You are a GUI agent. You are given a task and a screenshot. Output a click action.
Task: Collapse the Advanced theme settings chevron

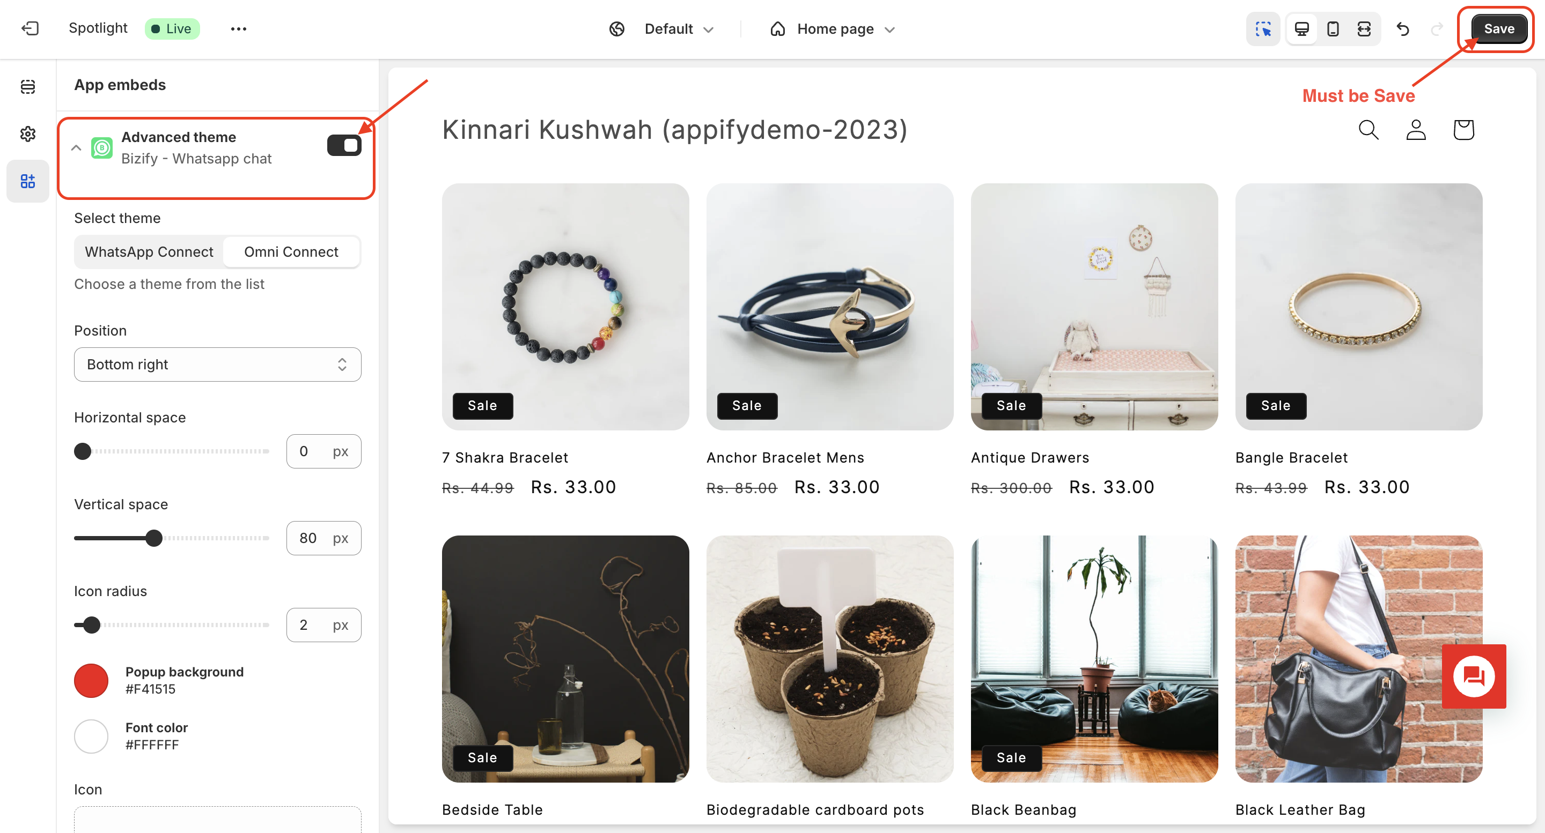coord(76,147)
